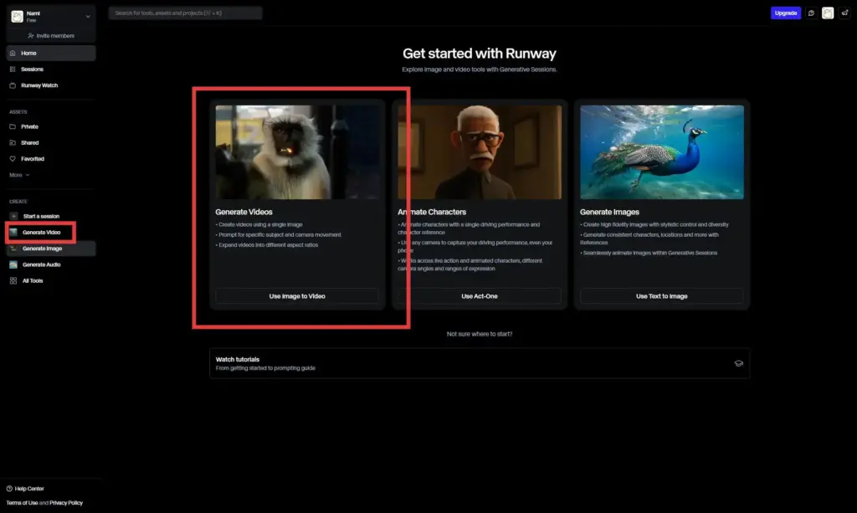
Task: Click the Generate Image thumbnail icon
Action: pyautogui.click(x=13, y=249)
